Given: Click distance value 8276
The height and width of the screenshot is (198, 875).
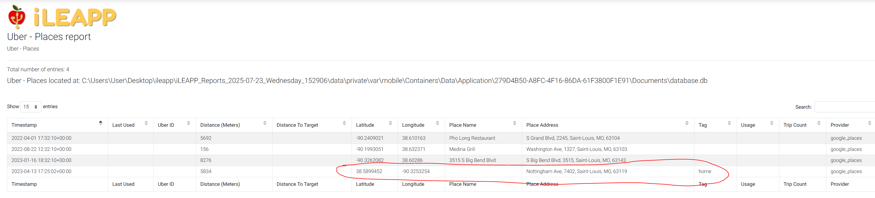Looking at the screenshot, I should click(206, 160).
